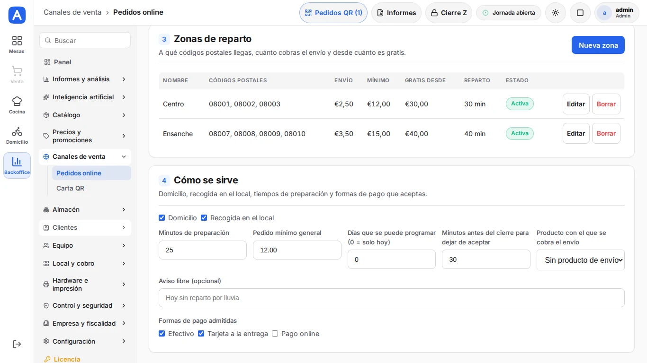Click the Catálogo box icon
The width and height of the screenshot is (647, 363).
tap(46, 115)
